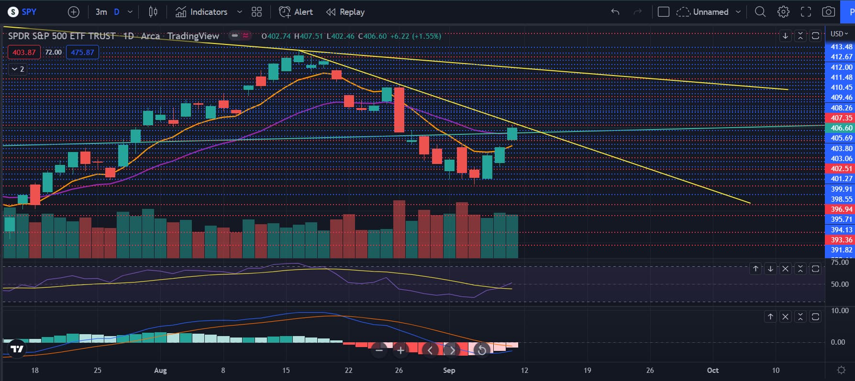Create a new Alert

point(296,12)
